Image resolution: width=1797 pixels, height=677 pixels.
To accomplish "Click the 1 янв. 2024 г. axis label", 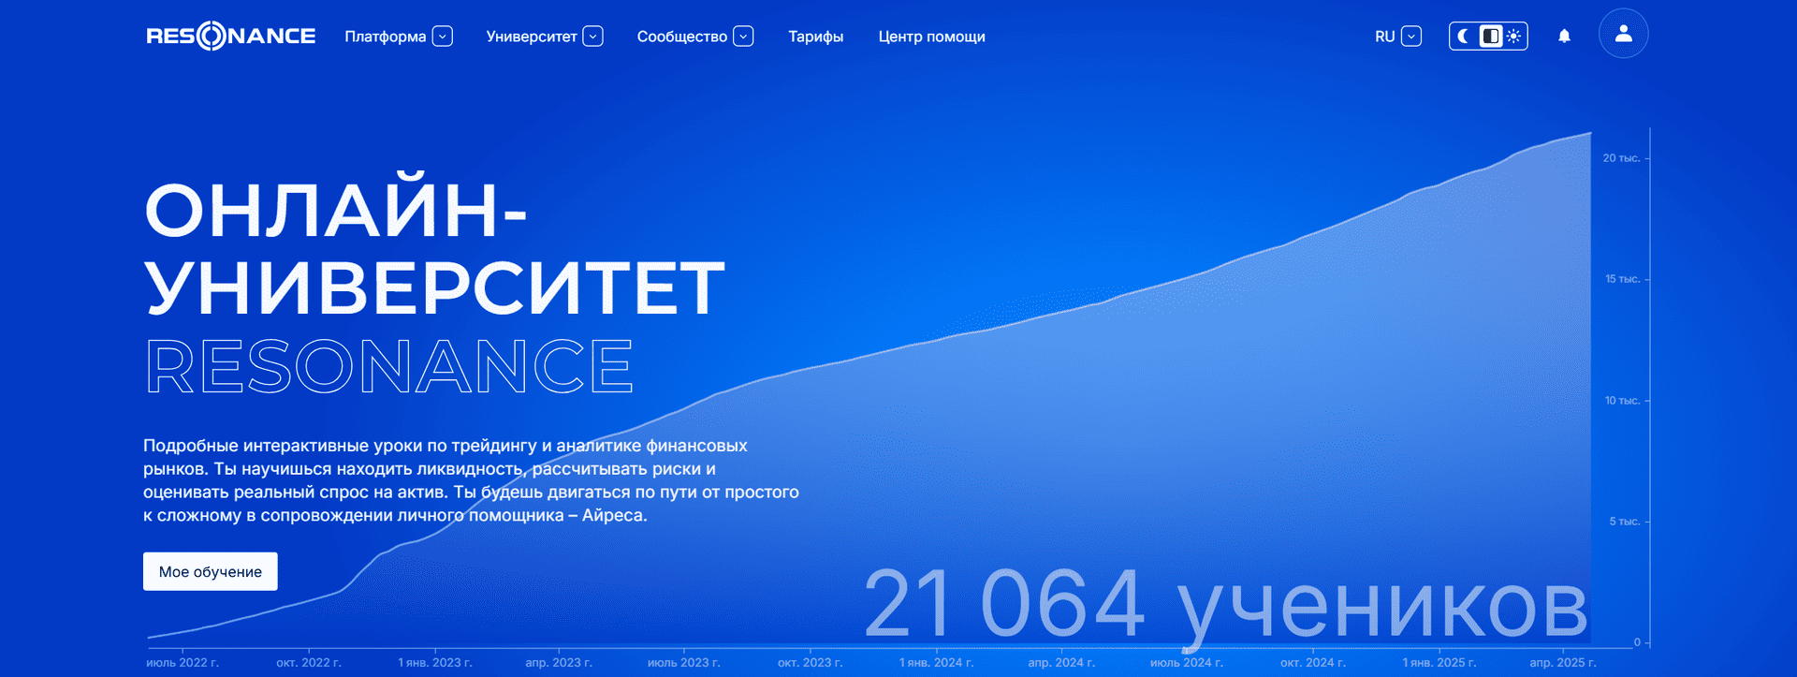I will [x=937, y=663].
